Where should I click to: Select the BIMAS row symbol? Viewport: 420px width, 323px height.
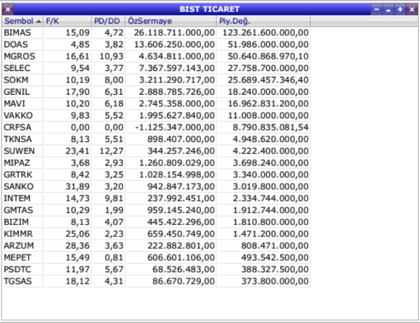click(18, 32)
